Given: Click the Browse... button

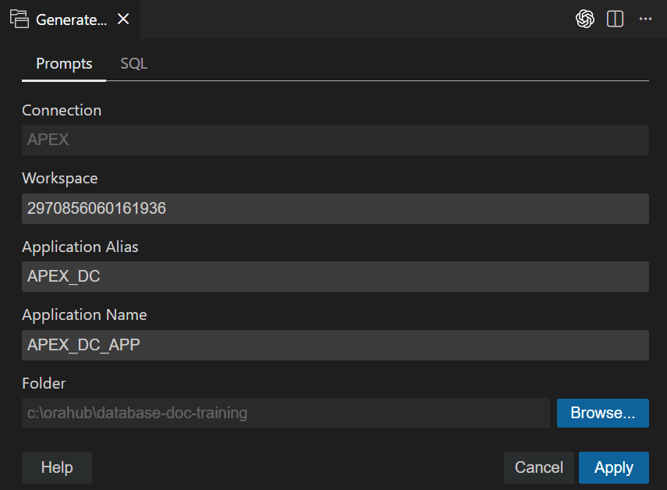Looking at the screenshot, I should (x=603, y=413).
